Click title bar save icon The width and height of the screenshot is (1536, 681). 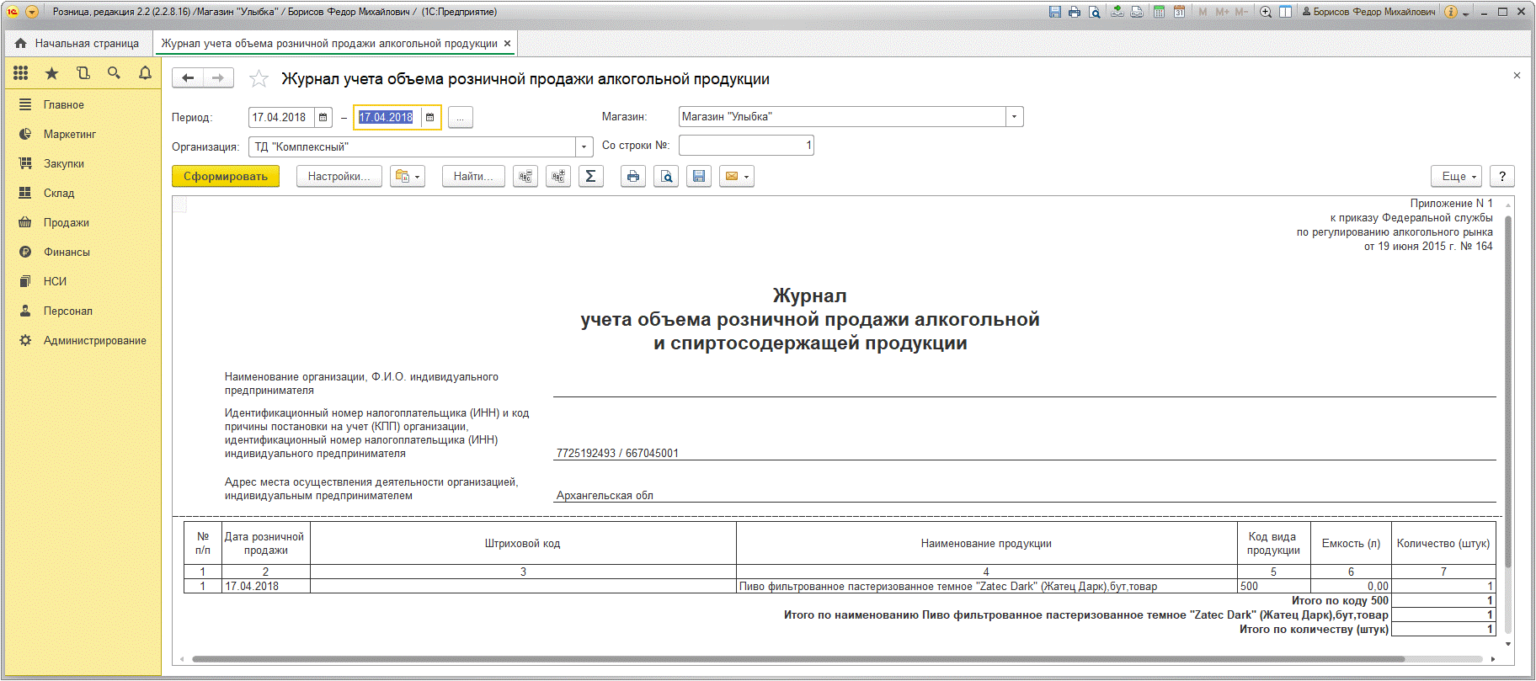point(1055,12)
